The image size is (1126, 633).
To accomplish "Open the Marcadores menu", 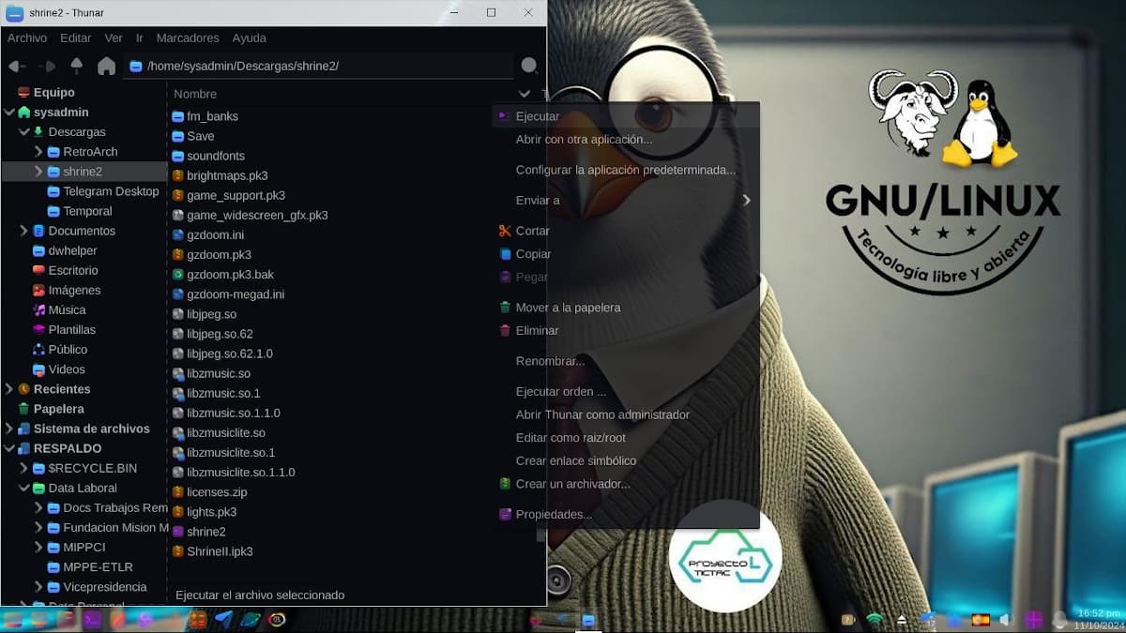I will tap(188, 38).
